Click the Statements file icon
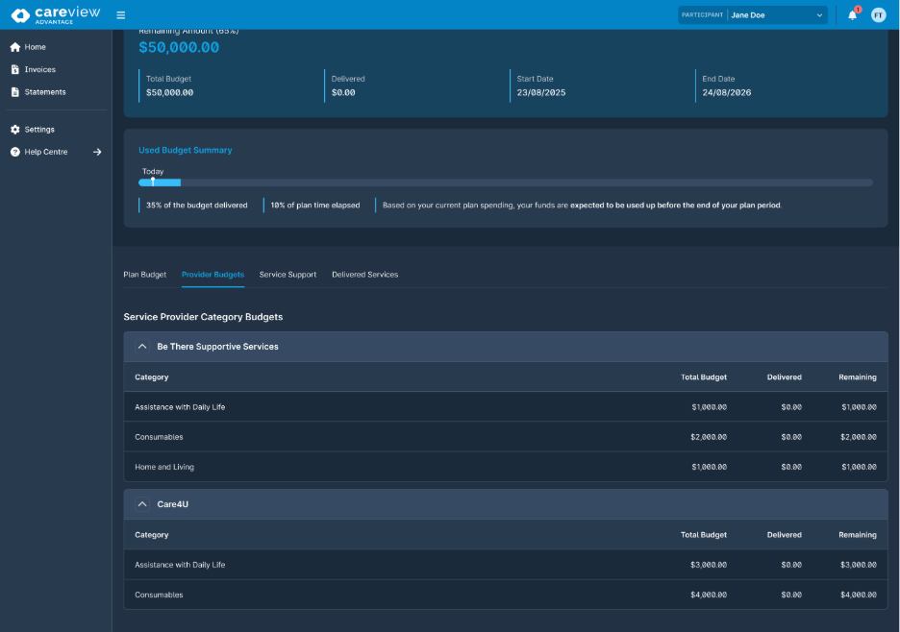Screen dimensions: 900x632 pyautogui.click(x=15, y=92)
